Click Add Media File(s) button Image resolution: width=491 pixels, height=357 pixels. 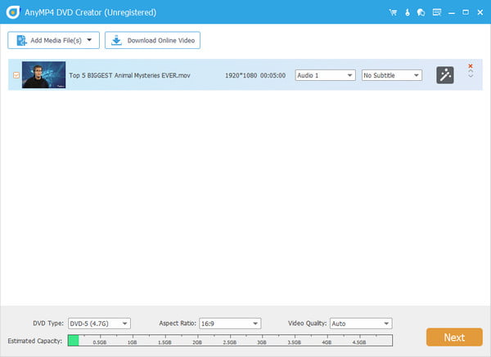coord(54,40)
